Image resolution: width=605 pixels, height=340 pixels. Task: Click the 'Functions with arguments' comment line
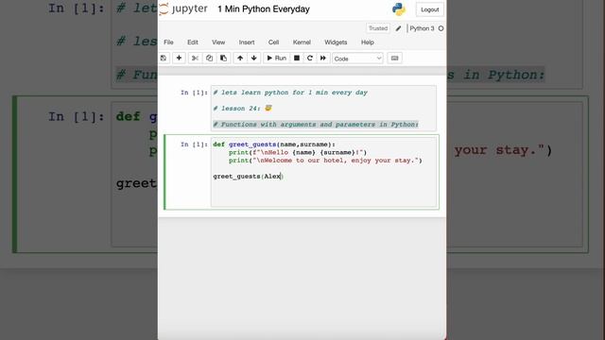[x=316, y=124]
